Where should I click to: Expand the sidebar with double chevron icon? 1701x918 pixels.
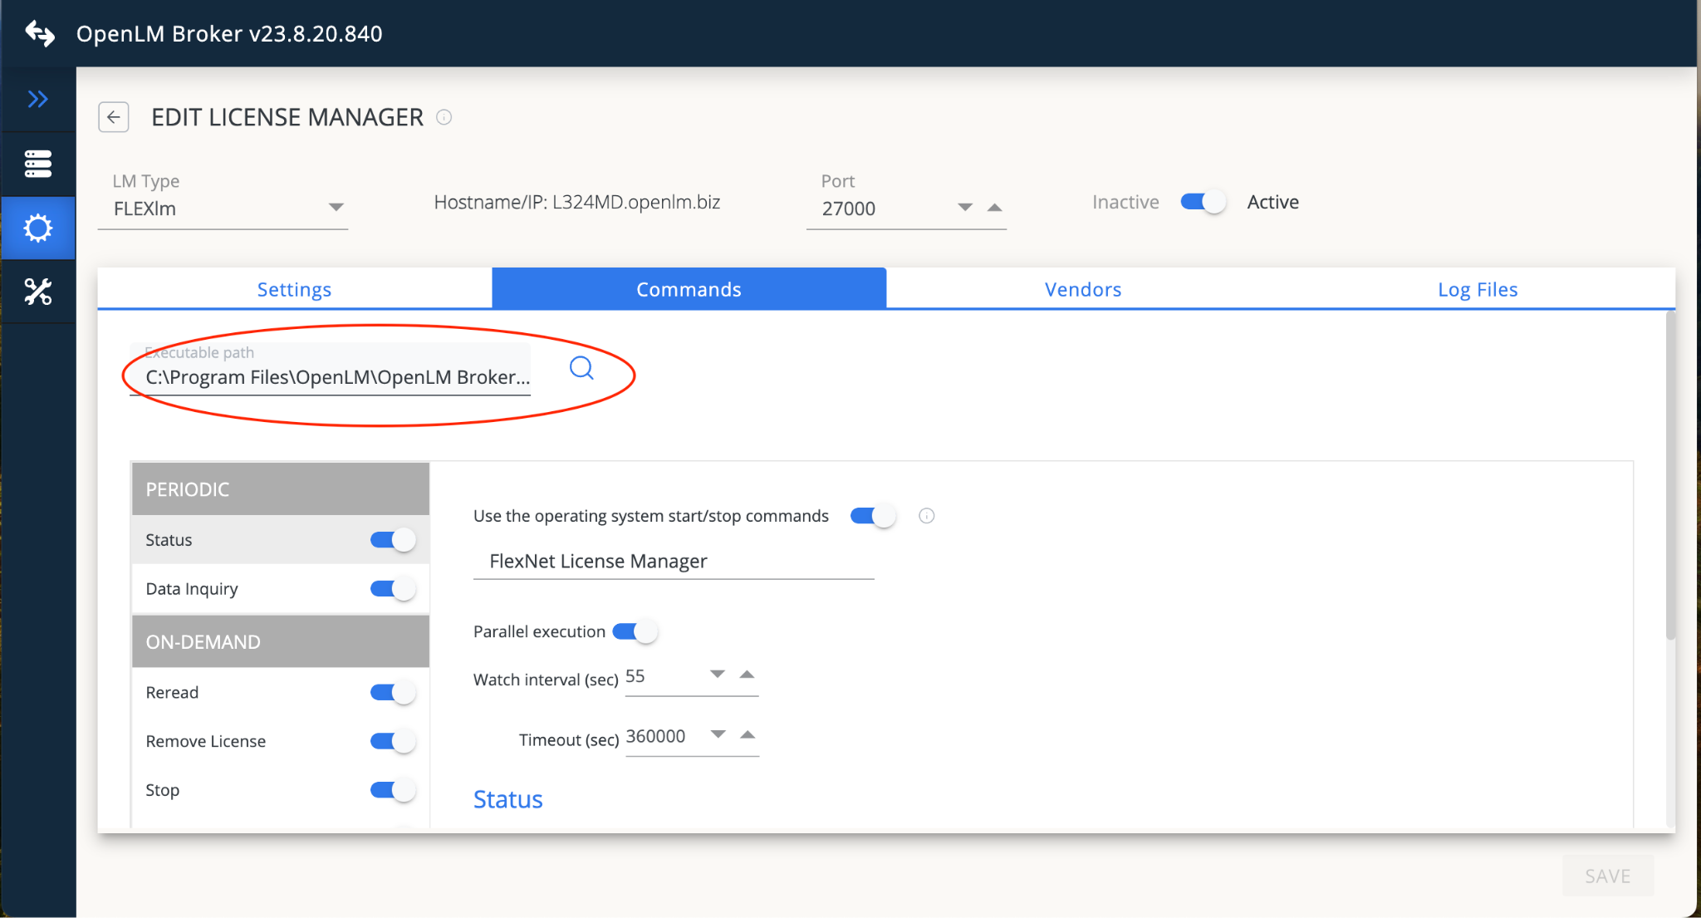coord(37,100)
